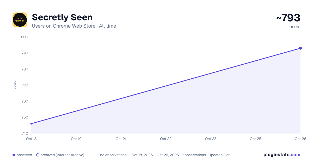Click the '780' y-axis label
The image size is (313, 164).
click(25, 69)
